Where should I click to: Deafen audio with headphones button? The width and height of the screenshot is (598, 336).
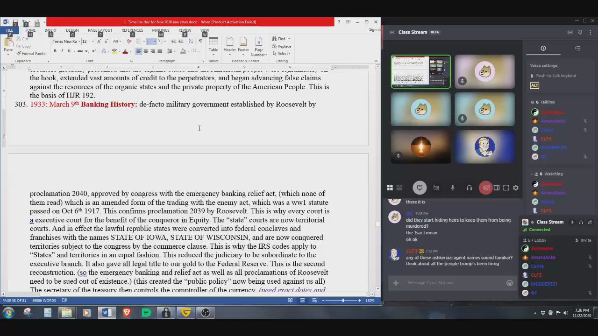coord(469,188)
